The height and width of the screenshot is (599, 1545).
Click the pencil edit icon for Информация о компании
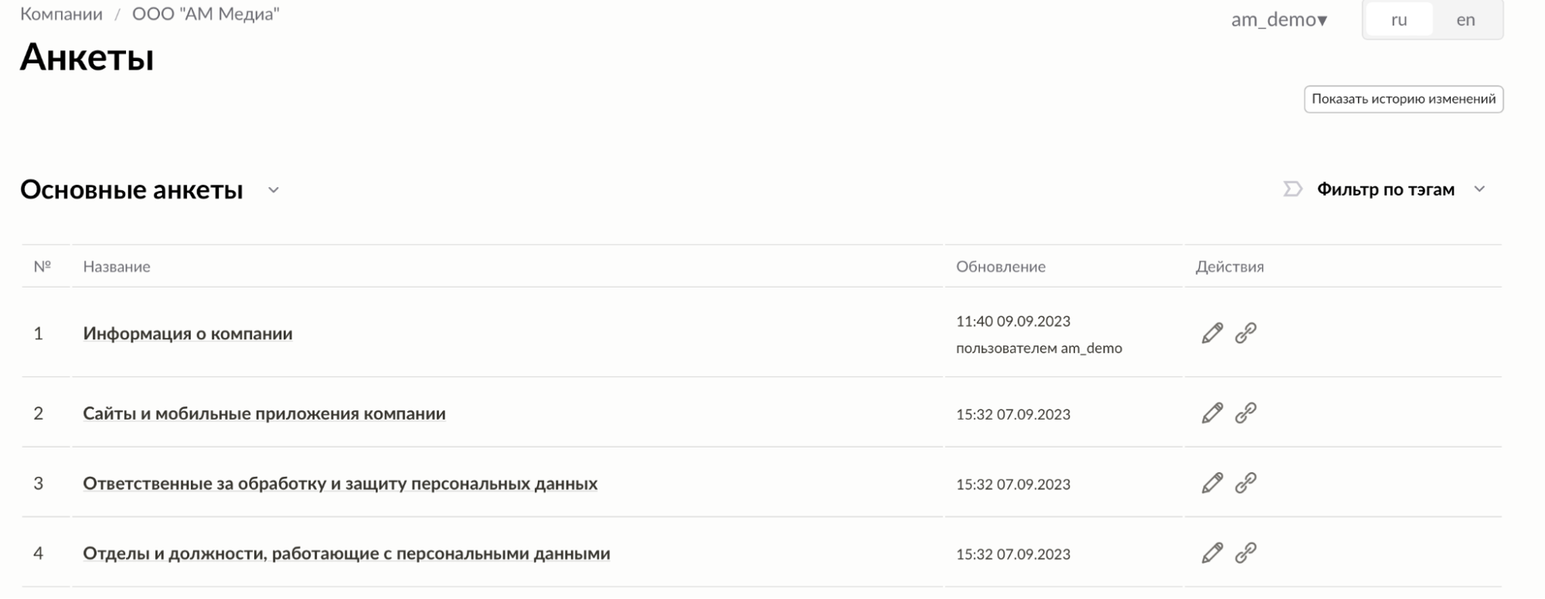pyautogui.click(x=1212, y=333)
